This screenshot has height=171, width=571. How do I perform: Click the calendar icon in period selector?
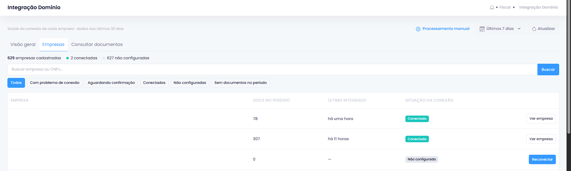point(482,29)
